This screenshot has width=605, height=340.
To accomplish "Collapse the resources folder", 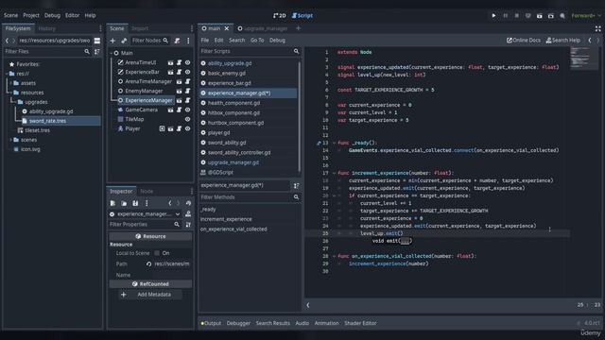I will click(10, 93).
